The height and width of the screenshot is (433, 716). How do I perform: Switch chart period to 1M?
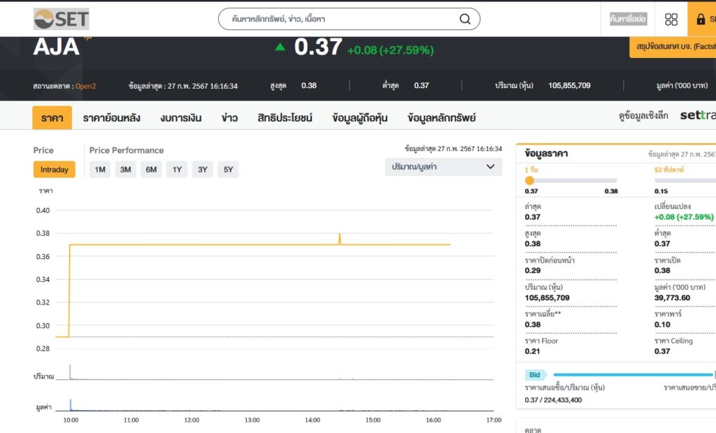pos(100,170)
